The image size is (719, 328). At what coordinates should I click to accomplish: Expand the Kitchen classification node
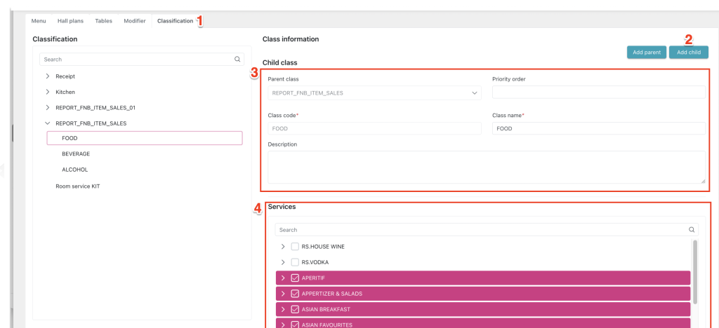tap(47, 92)
